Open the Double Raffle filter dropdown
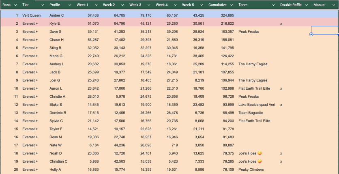This screenshot has width=339, height=174. (307, 5)
